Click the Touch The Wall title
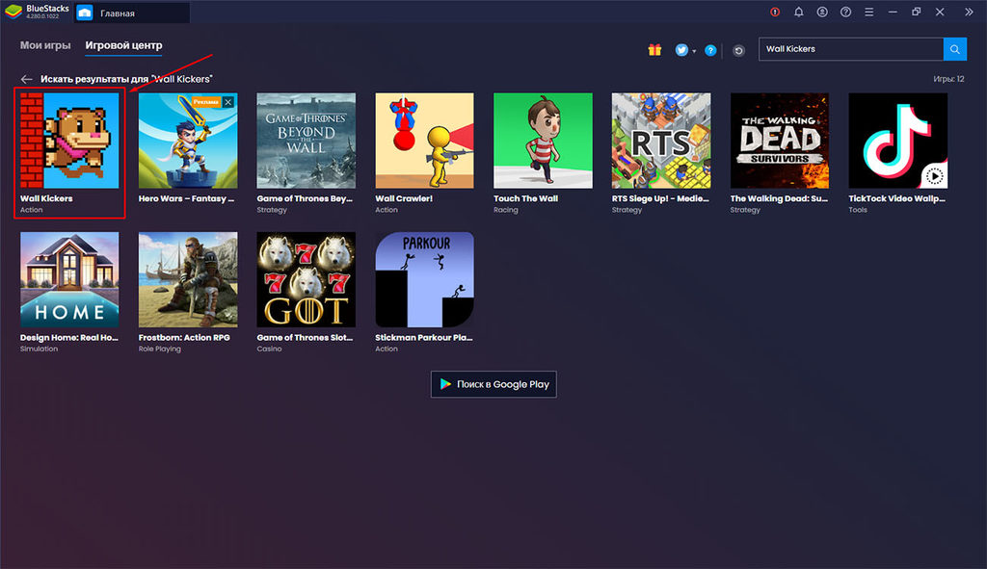Image resolution: width=987 pixels, height=569 pixels. (x=525, y=198)
